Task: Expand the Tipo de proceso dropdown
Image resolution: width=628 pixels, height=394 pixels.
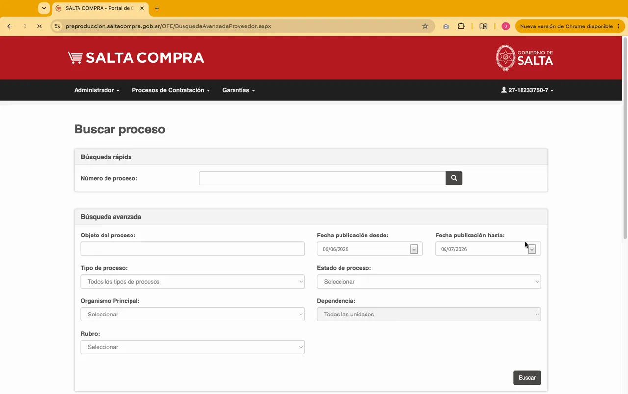Action: tap(192, 282)
